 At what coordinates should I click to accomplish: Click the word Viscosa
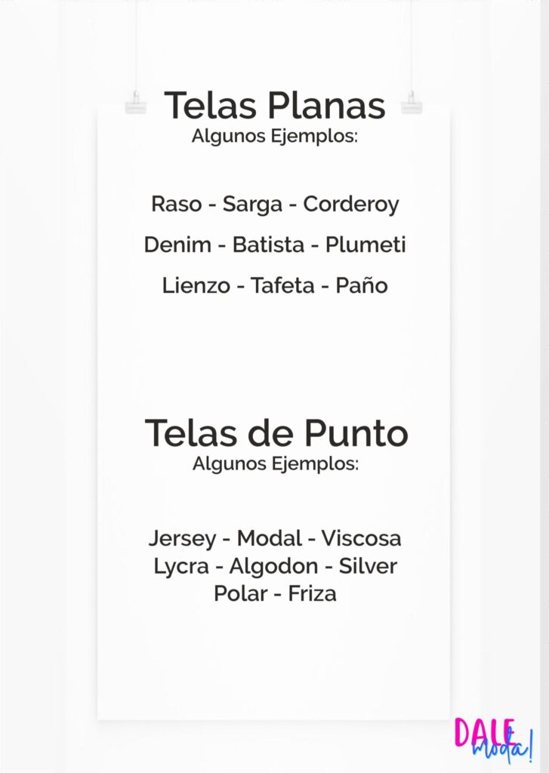(361, 537)
